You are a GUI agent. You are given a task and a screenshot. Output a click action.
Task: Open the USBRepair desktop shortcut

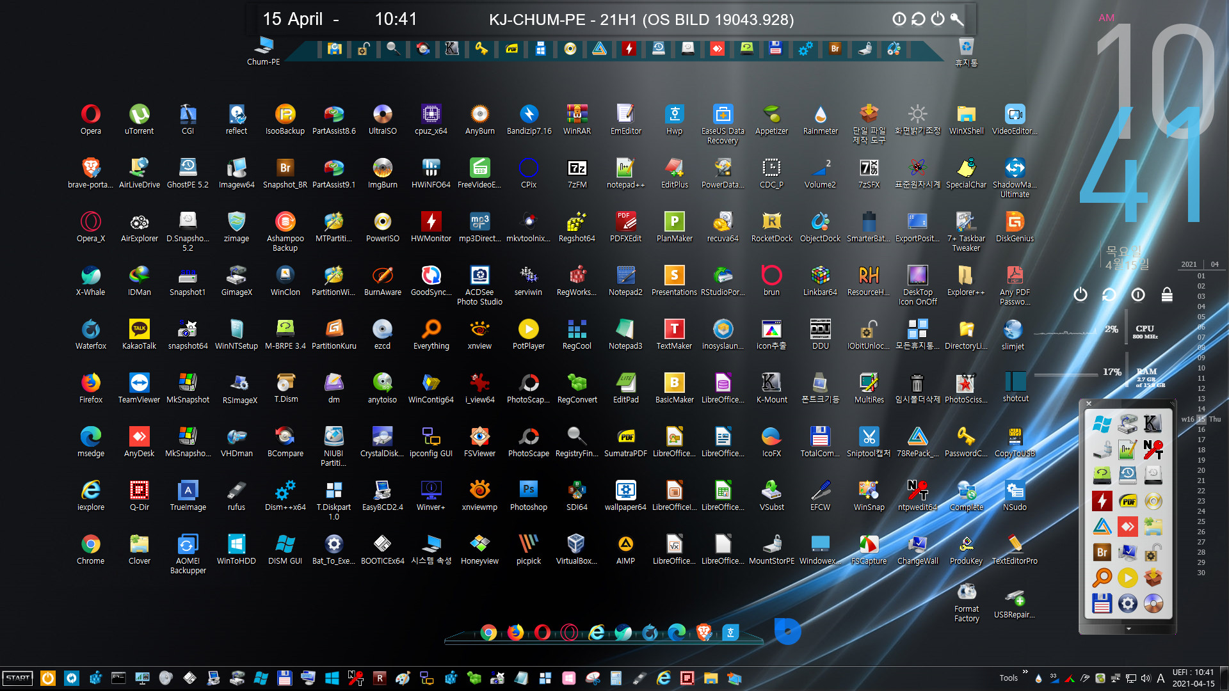pyautogui.click(x=1015, y=603)
